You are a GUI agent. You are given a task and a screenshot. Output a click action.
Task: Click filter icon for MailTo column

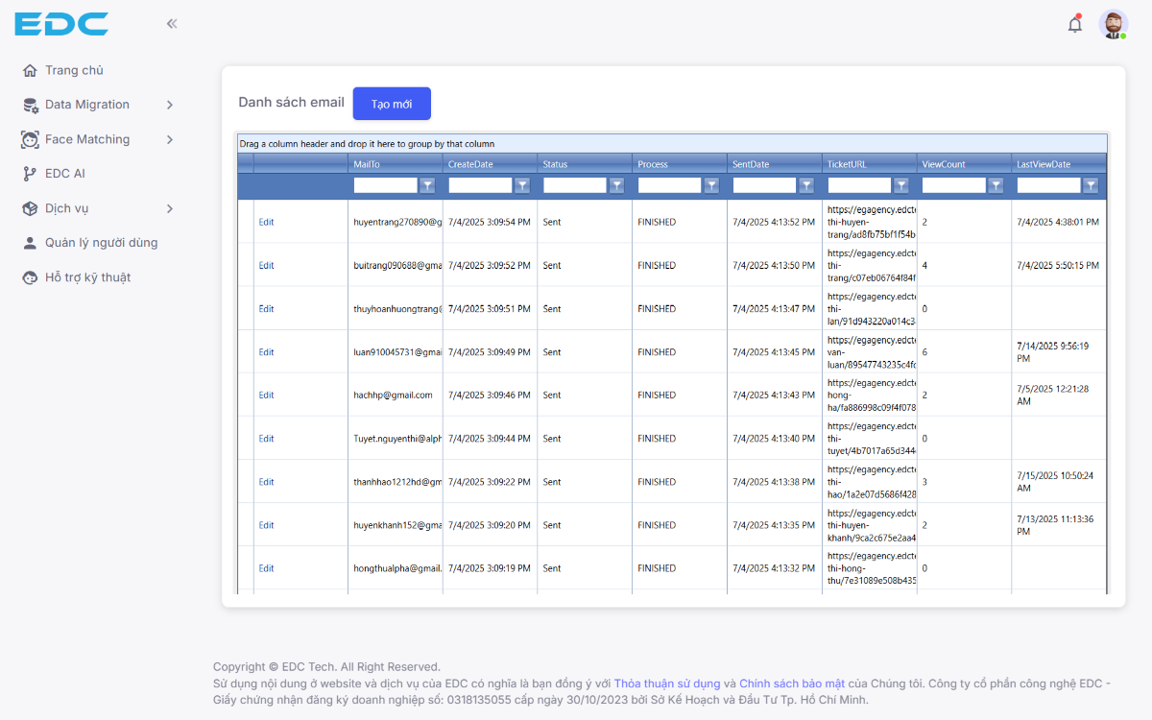pyautogui.click(x=427, y=185)
